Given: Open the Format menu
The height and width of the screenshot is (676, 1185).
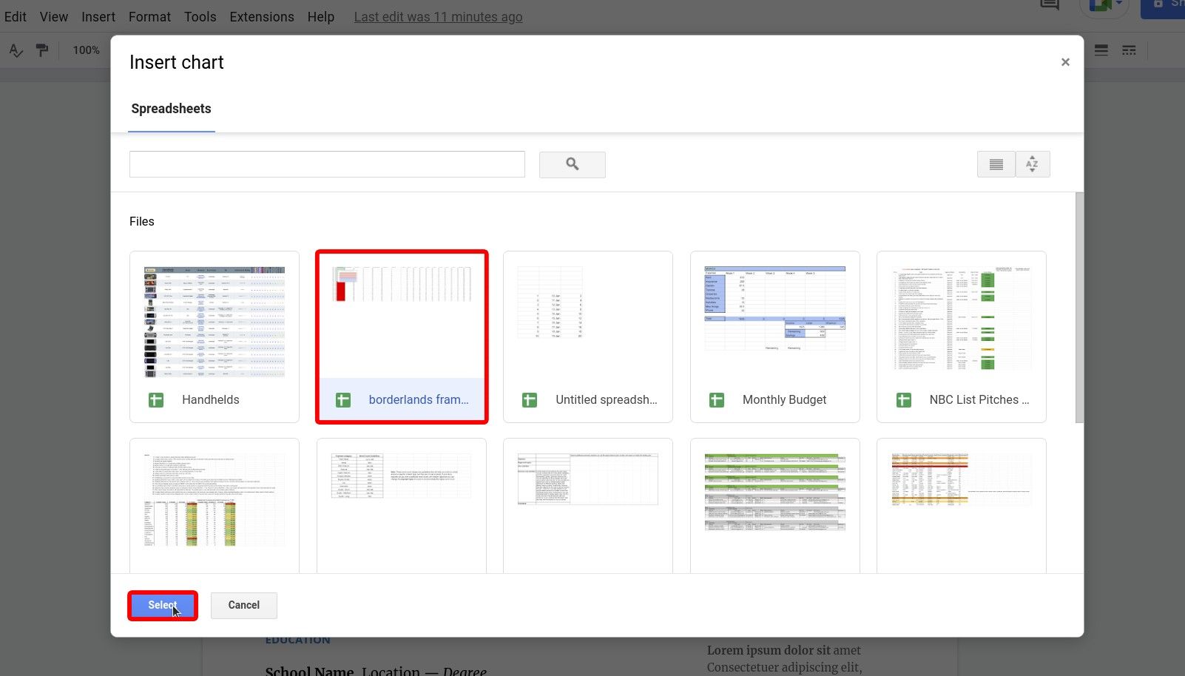Looking at the screenshot, I should point(149,16).
